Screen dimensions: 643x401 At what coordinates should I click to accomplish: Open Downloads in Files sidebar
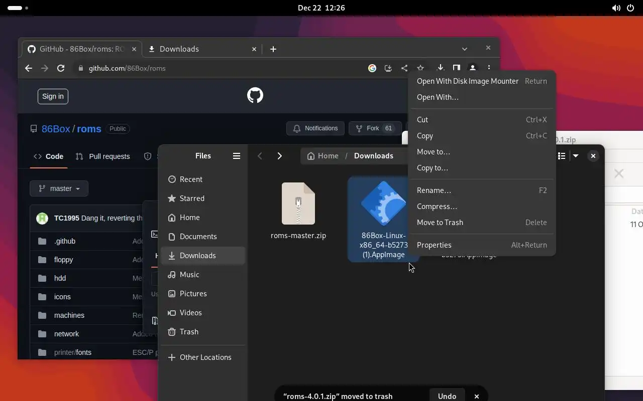[x=203, y=256]
